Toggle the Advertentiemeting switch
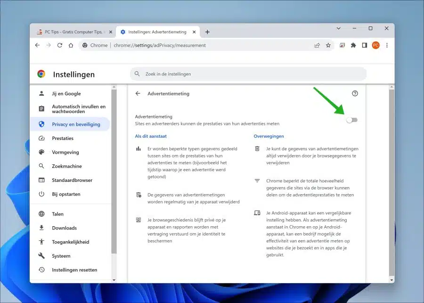The height and width of the screenshot is (303, 424). [352, 120]
